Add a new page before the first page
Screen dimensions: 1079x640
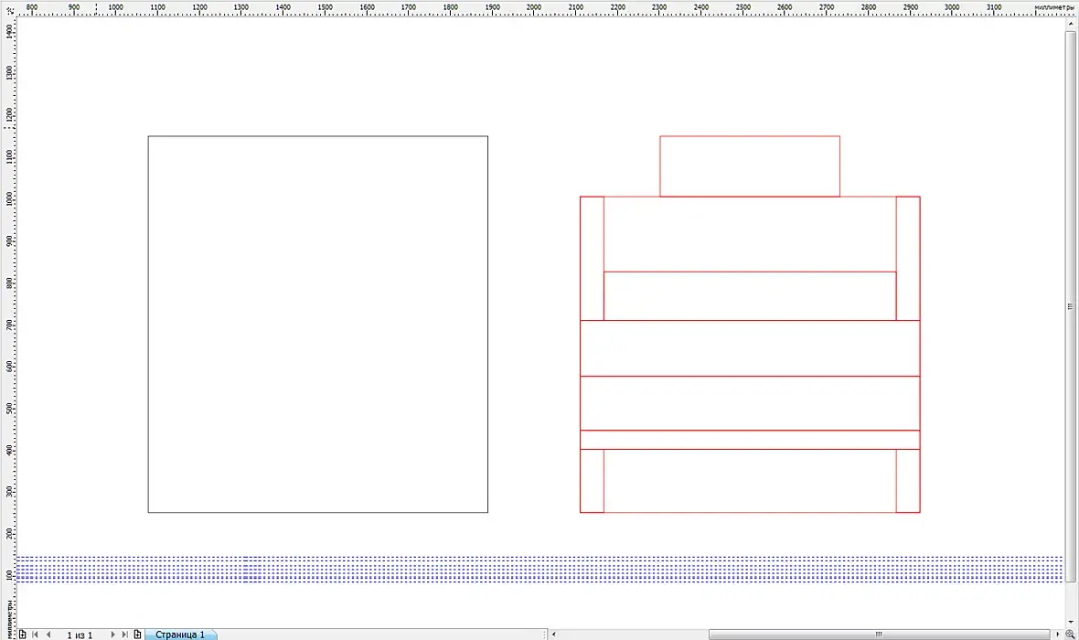[x=23, y=635]
